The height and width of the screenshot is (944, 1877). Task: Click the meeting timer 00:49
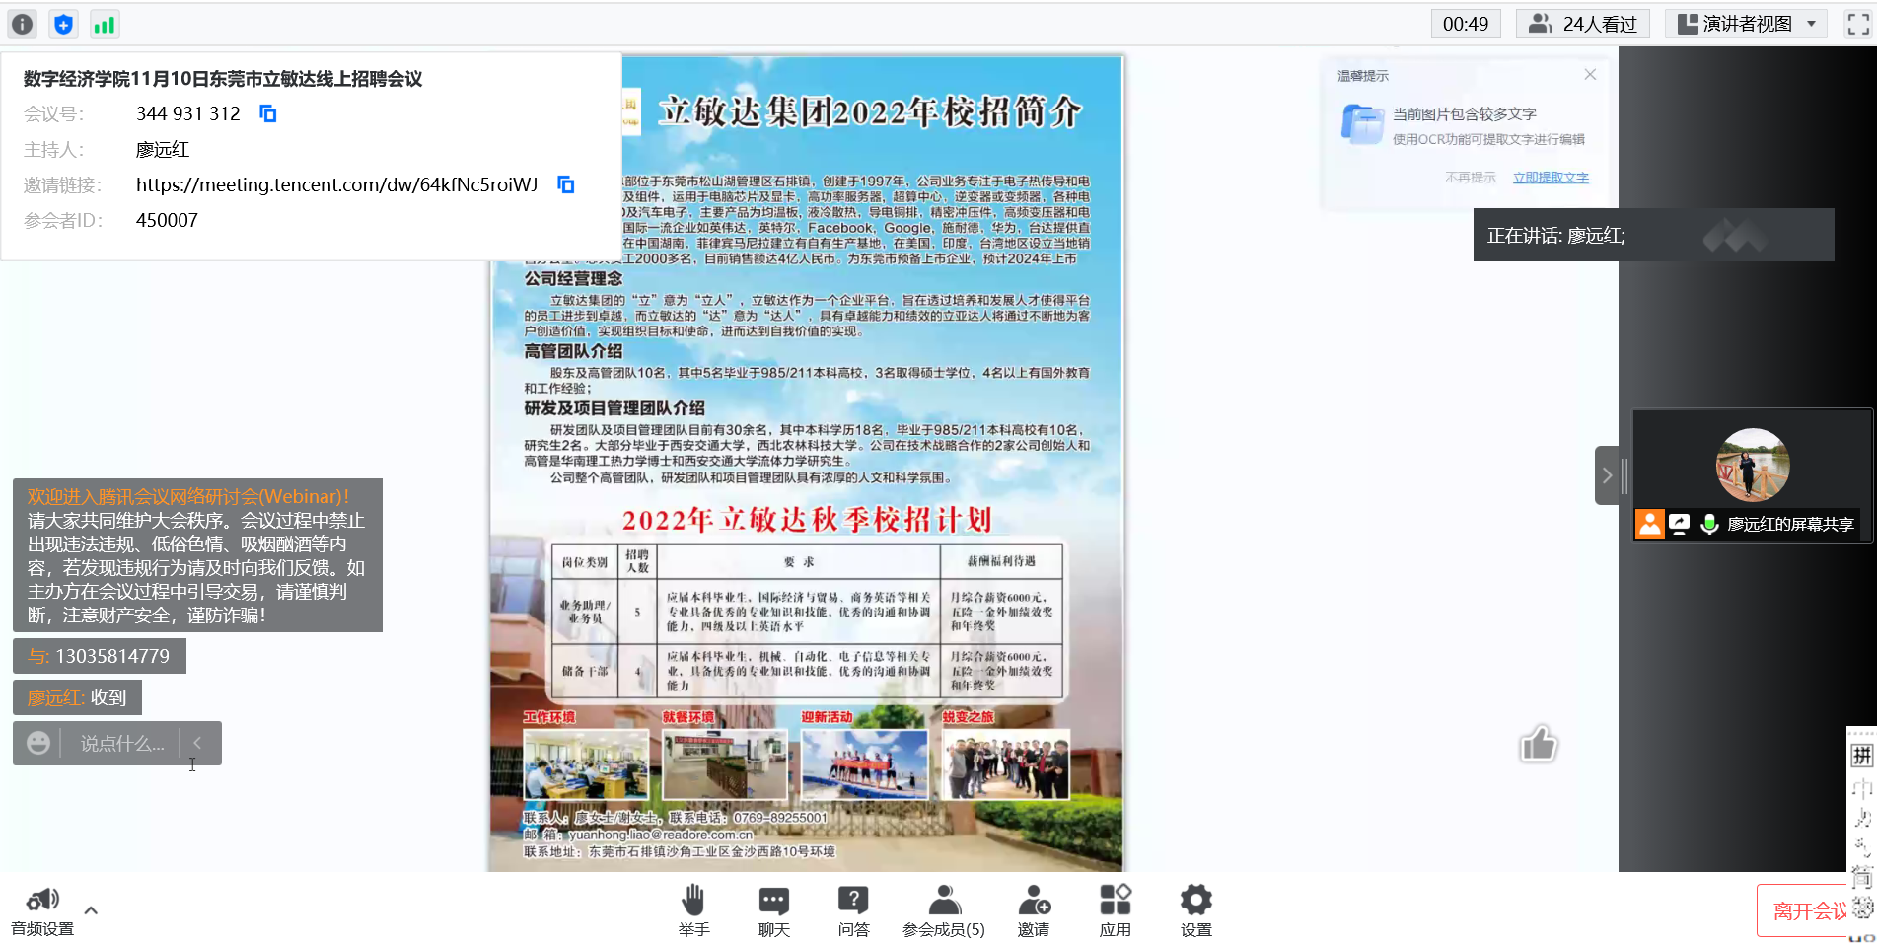click(1466, 24)
